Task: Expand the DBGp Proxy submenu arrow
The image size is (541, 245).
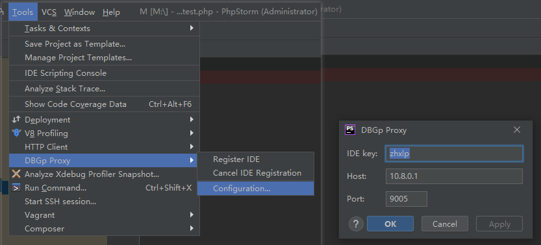Action: [x=192, y=160]
